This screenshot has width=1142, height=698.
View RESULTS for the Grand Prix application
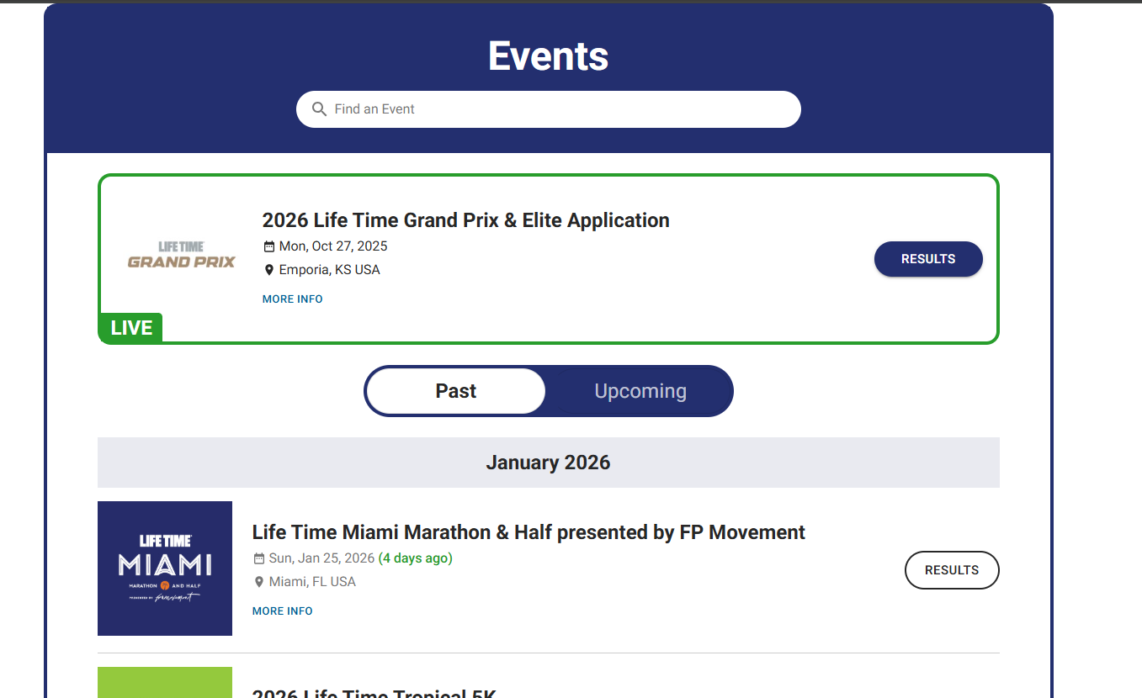[x=927, y=259]
